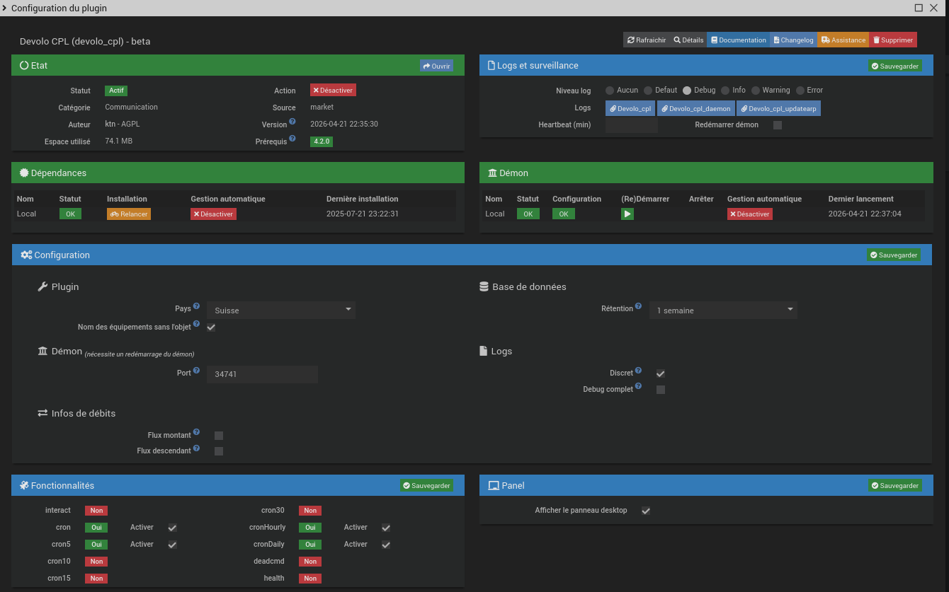The width and height of the screenshot is (949, 592).
Task: Click the help icon next to Rétention
Action: coord(638,305)
